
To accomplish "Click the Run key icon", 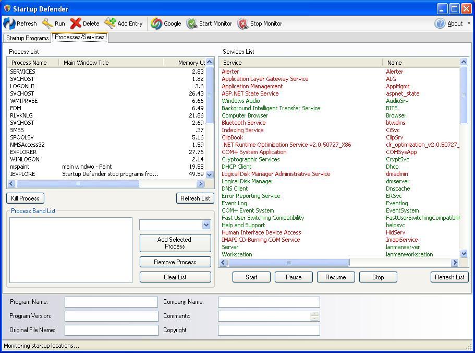I will (x=47, y=23).
